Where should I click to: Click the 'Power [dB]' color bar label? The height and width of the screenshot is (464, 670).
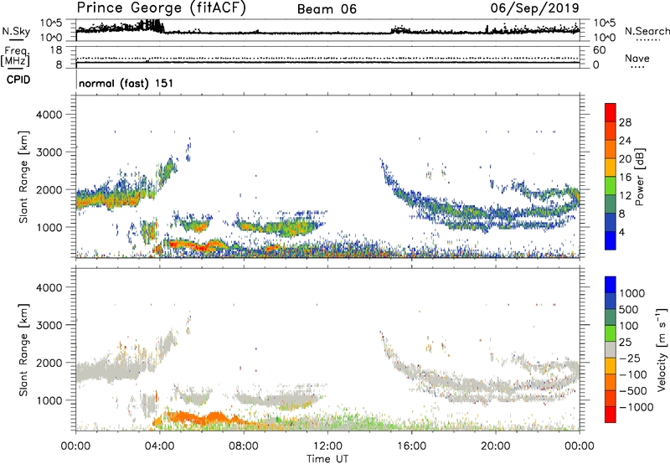pos(639,177)
